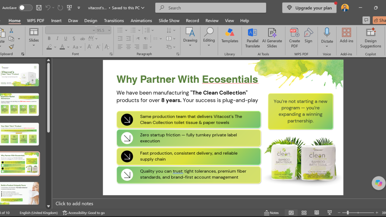Click the zoom slider handle in the status bar
Screen dimensions: 386x217
pos(348,213)
